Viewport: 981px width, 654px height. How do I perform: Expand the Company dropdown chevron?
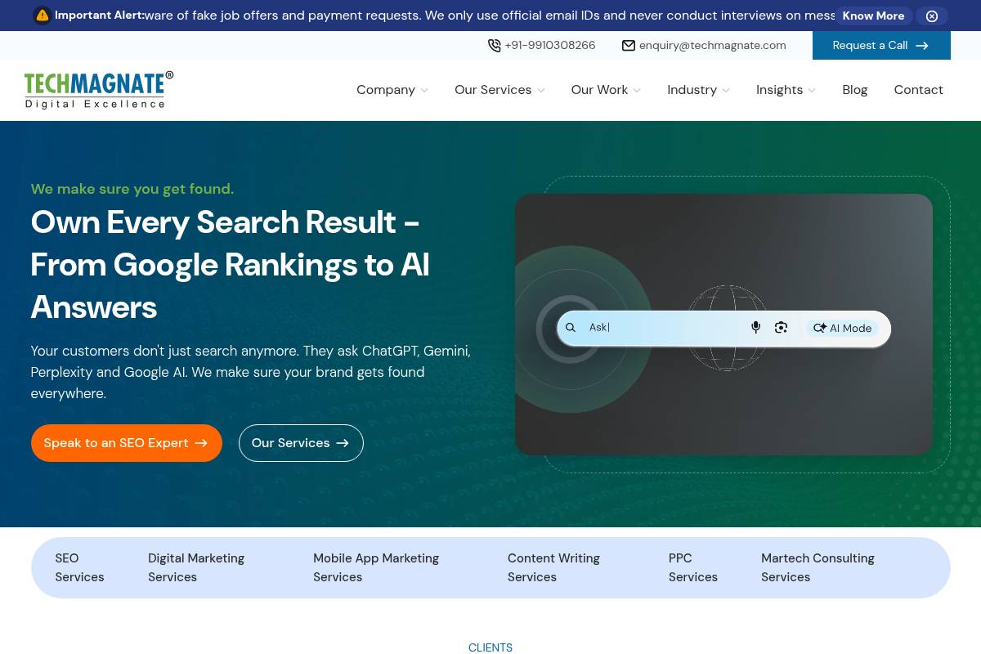[x=424, y=91]
